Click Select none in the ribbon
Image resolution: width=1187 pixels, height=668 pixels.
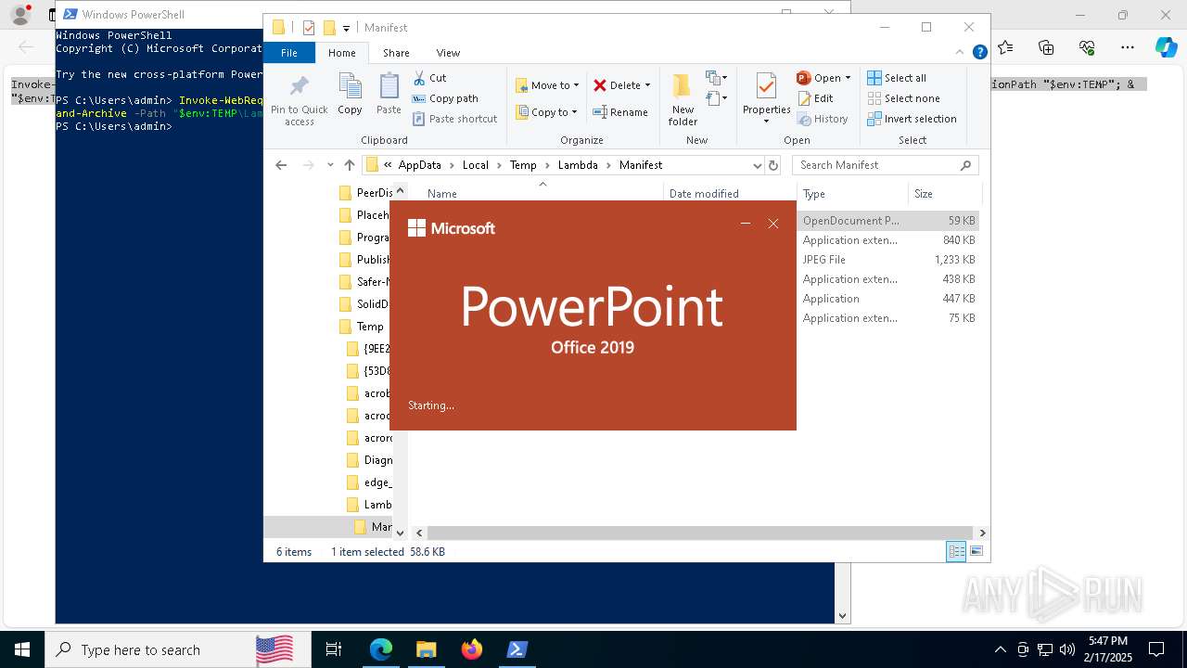(903, 98)
